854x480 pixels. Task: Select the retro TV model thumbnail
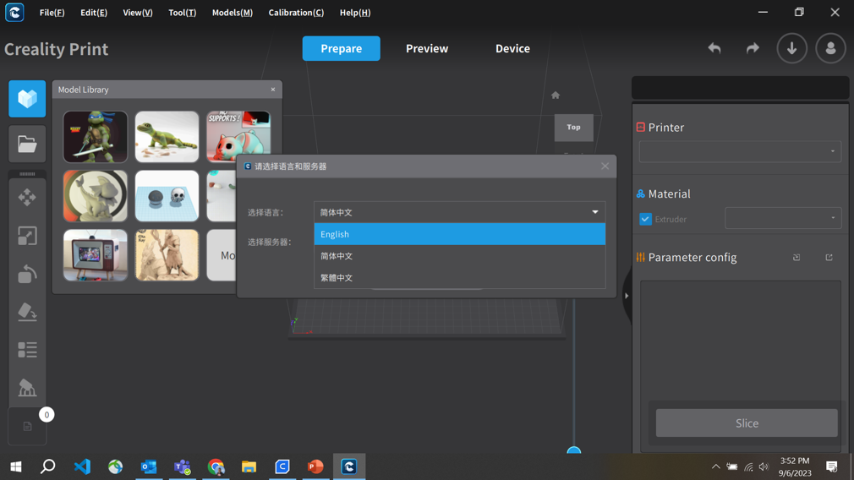click(96, 255)
